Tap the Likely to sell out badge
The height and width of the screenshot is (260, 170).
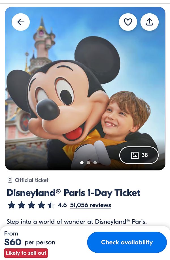[x=26, y=253]
